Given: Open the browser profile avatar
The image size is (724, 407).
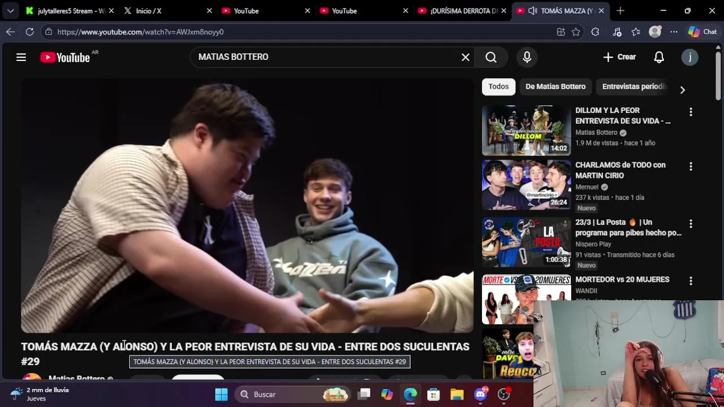Looking at the screenshot, I should (655, 32).
